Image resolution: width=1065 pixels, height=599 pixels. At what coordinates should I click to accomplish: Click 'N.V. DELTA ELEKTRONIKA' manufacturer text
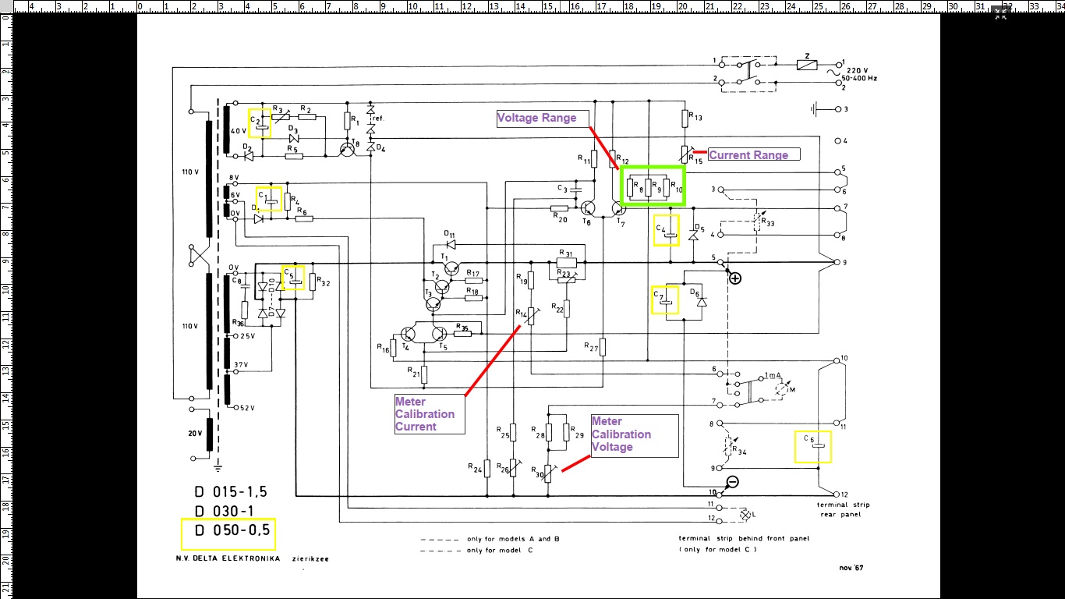(x=228, y=558)
